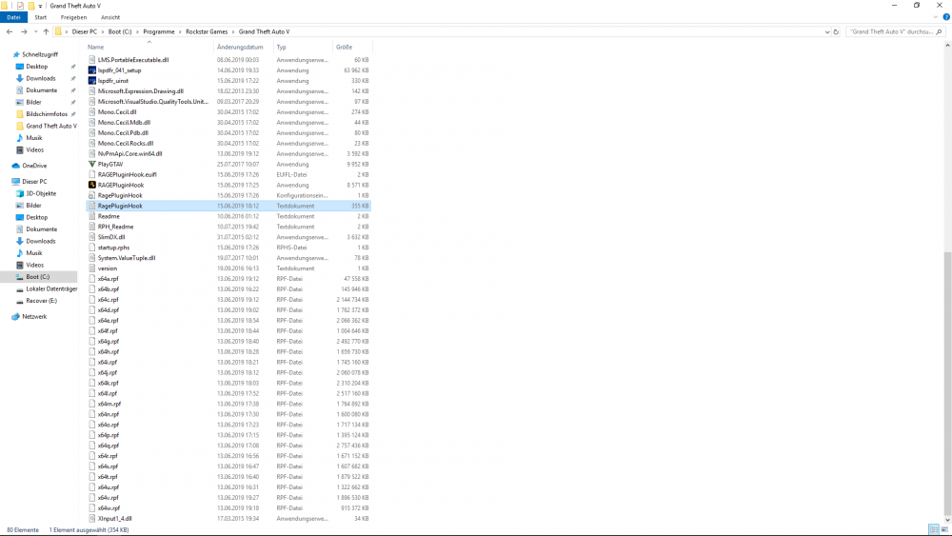The image size is (952, 536).
Task: Select the Mono.Cecil.dll file icon
Action: click(92, 111)
